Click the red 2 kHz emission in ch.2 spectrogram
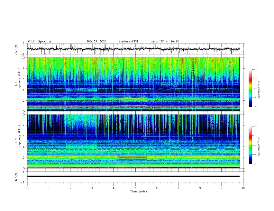Viewport: 274px width, 211px height. pyautogui.click(x=133, y=157)
